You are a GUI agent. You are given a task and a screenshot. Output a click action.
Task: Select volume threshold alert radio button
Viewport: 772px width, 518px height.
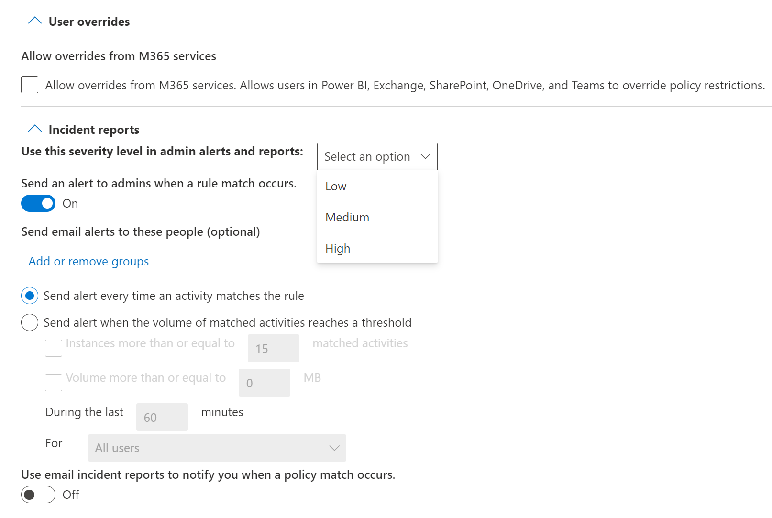pos(30,323)
